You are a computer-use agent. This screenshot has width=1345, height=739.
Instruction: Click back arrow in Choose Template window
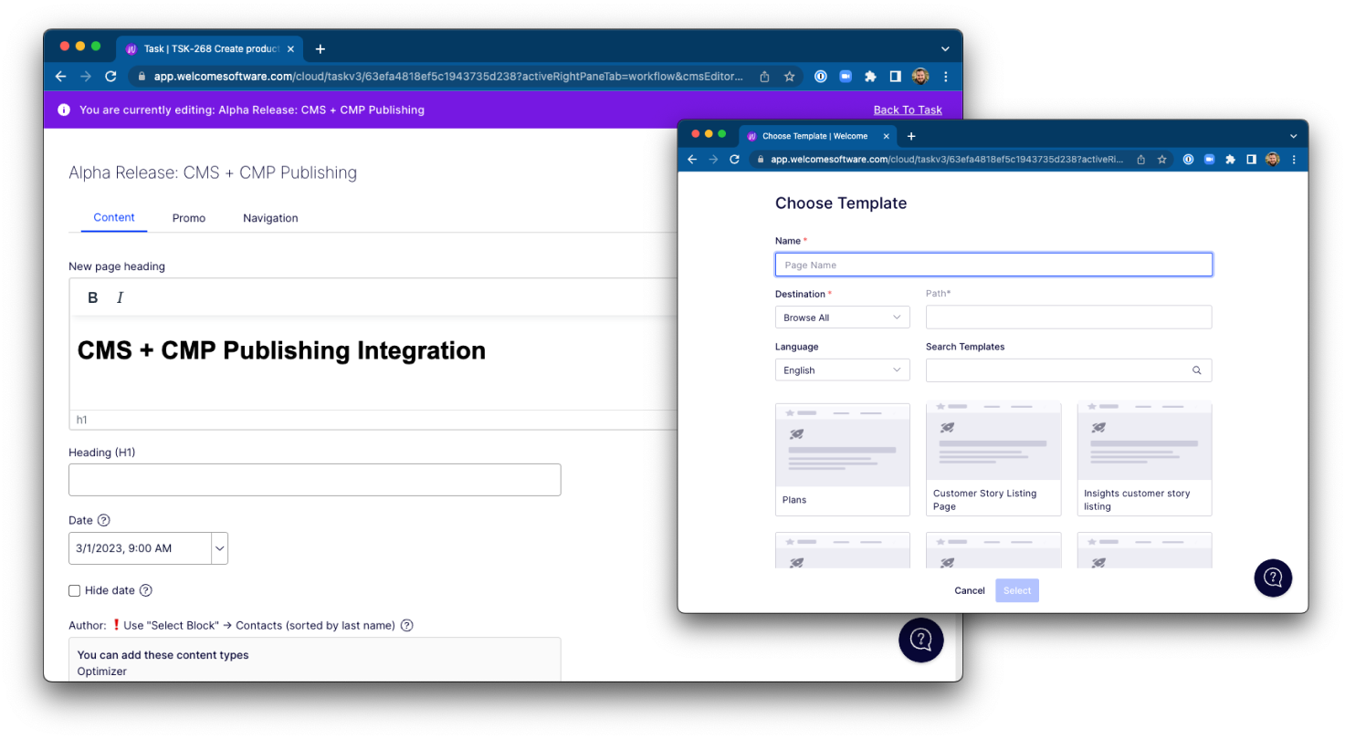pyautogui.click(x=692, y=159)
